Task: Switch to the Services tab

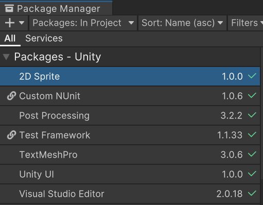Action: pyautogui.click(x=44, y=38)
